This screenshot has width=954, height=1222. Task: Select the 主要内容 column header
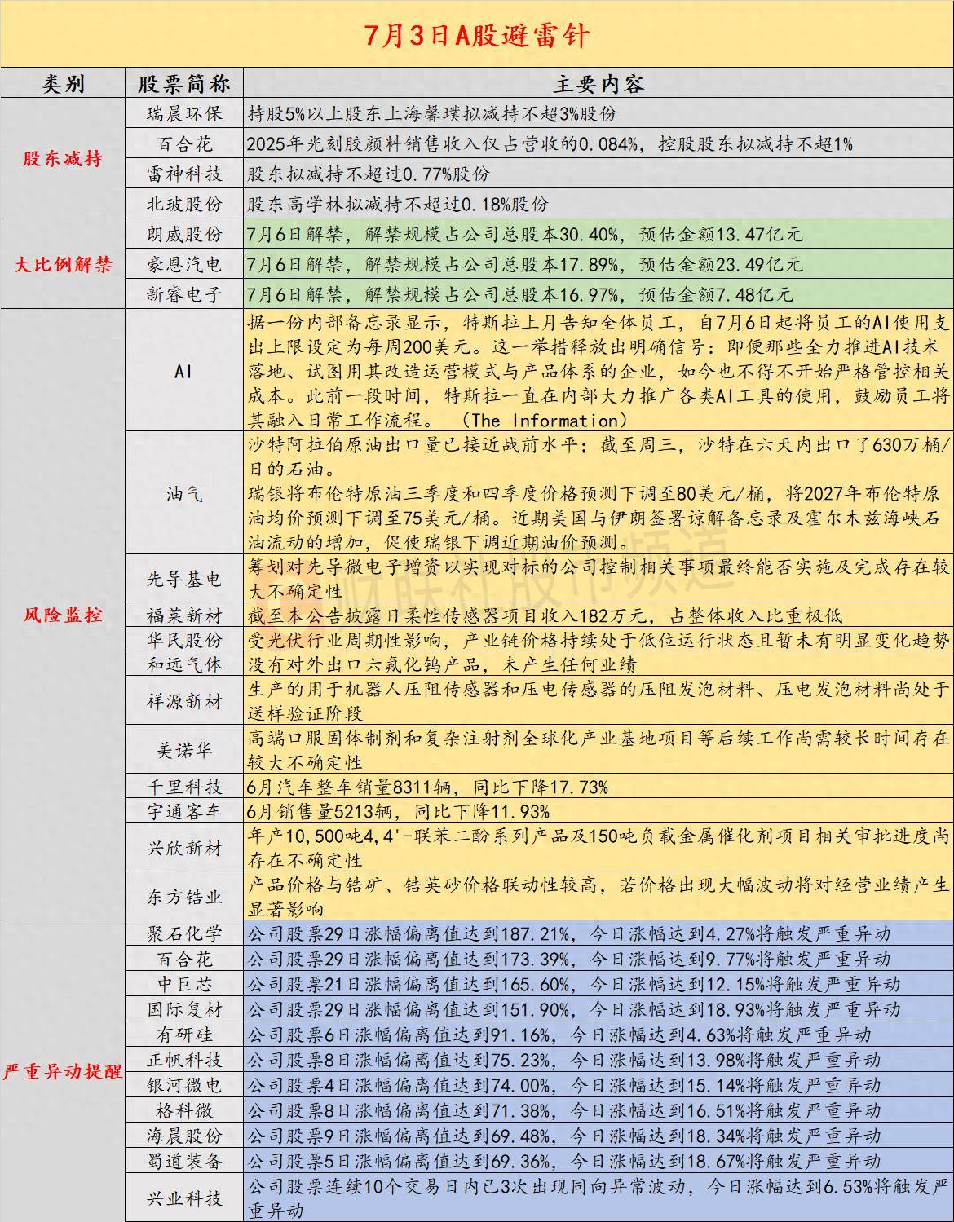pyautogui.click(x=598, y=83)
